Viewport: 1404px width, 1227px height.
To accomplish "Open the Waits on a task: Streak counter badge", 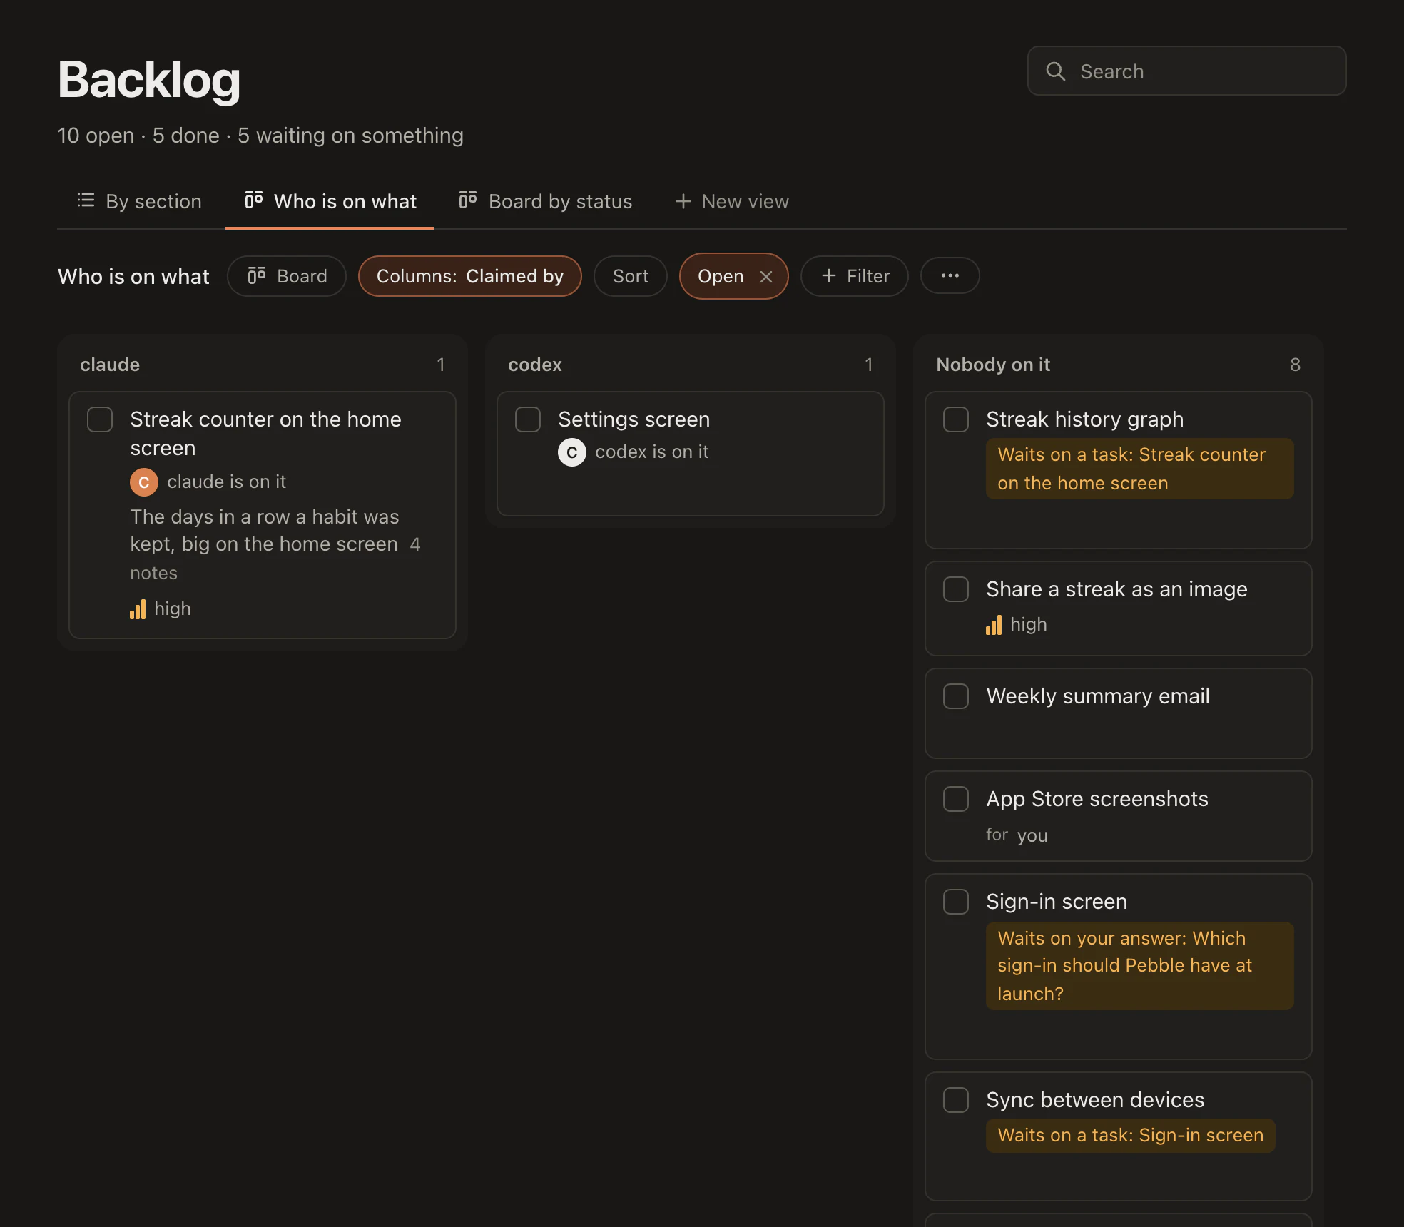I will click(x=1139, y=469).
